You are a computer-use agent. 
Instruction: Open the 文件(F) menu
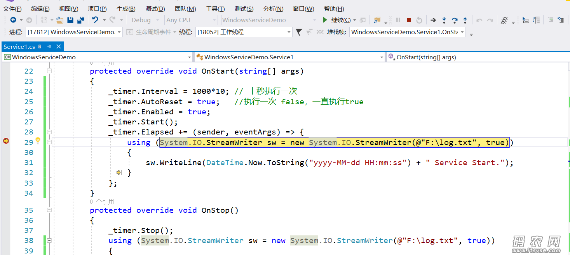12,9
